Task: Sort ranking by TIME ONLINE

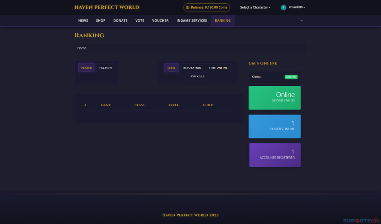Action: click(x=218, y=68)
